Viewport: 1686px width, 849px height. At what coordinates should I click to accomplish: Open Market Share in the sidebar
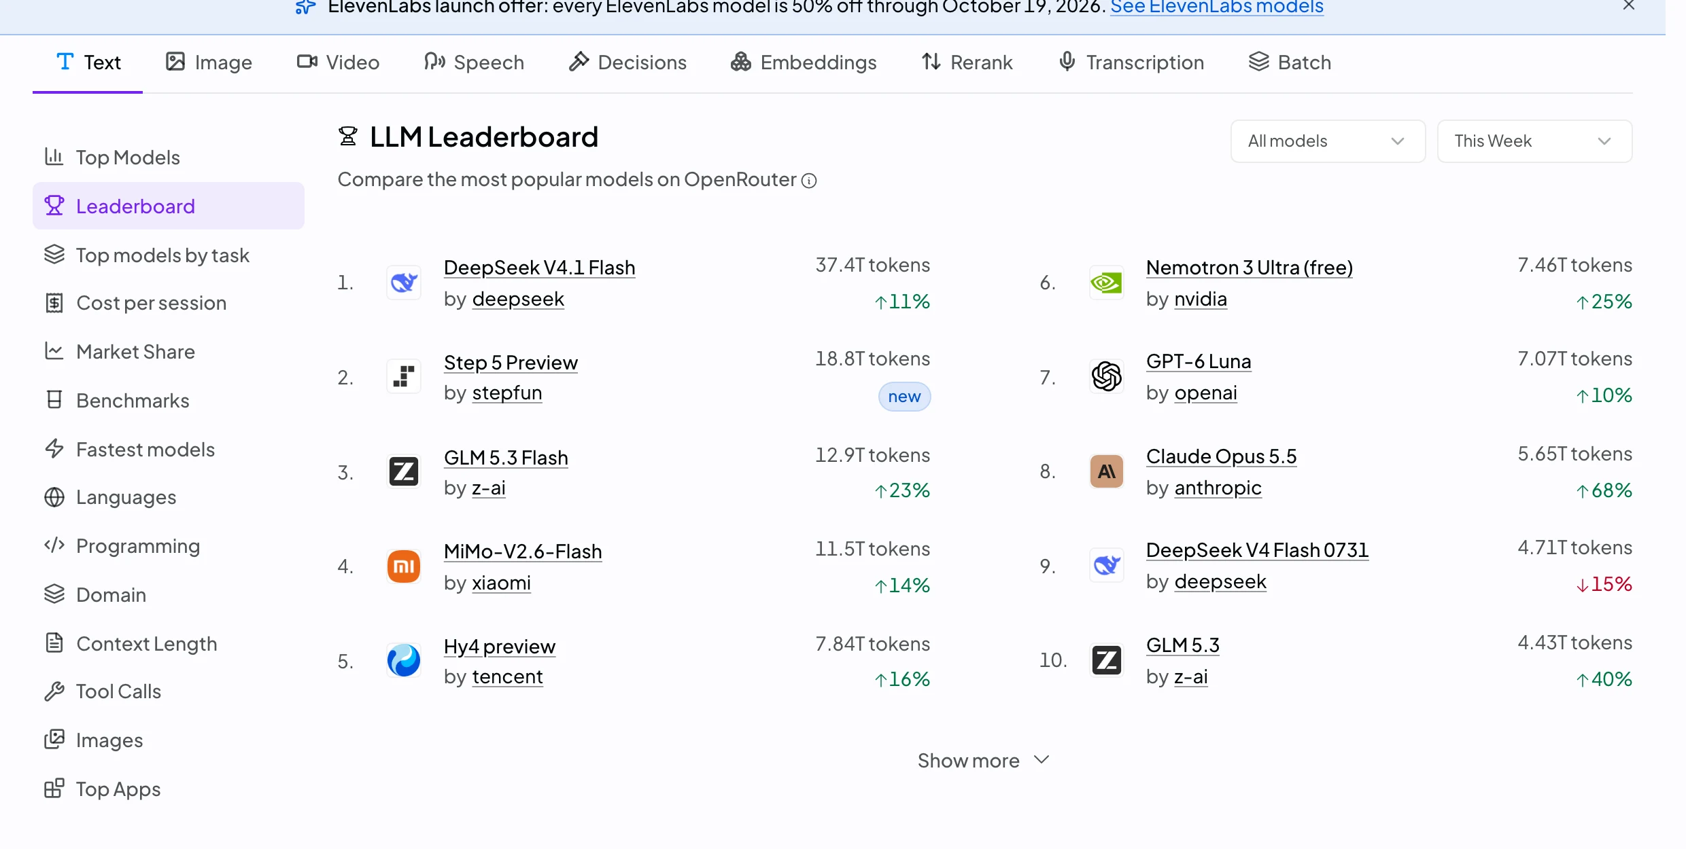click(169, 352)
